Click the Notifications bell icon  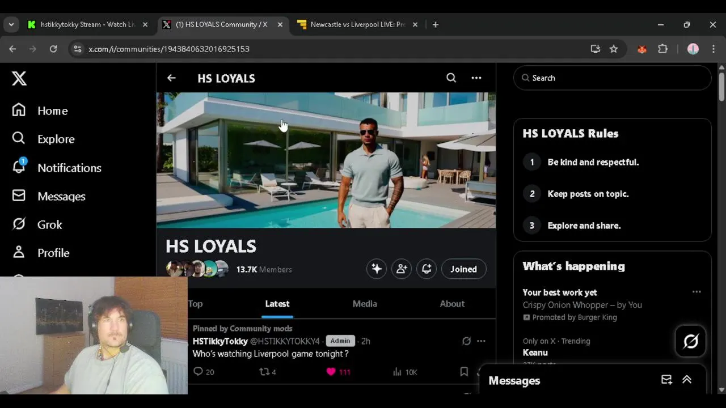tap(19, 166)
